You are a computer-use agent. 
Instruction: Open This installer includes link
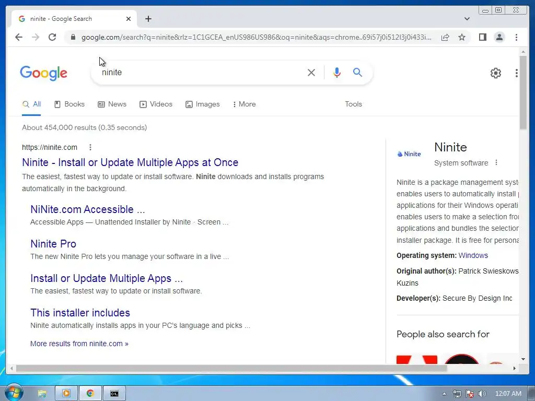80,313
